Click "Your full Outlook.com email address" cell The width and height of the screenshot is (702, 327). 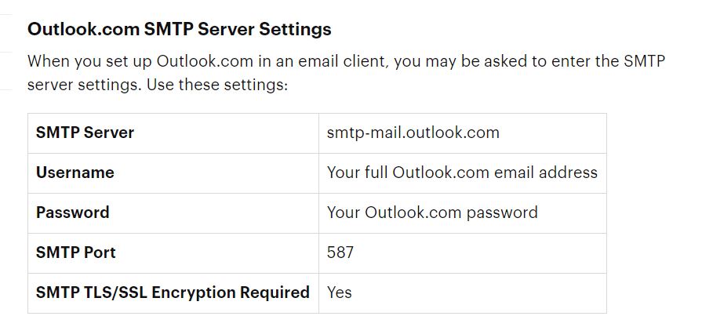[x=462, y=173]
